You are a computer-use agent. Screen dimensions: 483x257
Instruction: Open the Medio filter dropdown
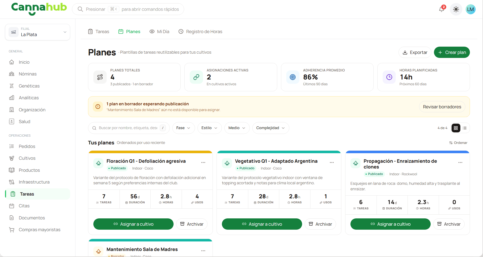pos(237,128)
